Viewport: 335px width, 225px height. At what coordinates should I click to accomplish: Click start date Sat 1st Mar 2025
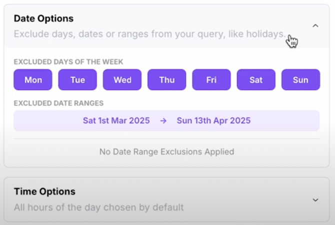[x=116, y=121]
